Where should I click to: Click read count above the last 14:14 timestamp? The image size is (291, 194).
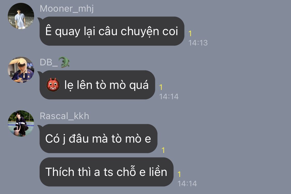pyautogui.click(x=179, y=174)
